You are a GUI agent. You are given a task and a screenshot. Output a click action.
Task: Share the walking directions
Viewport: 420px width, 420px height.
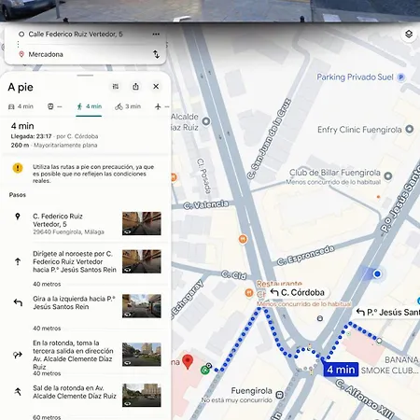(x=135, y=87)
